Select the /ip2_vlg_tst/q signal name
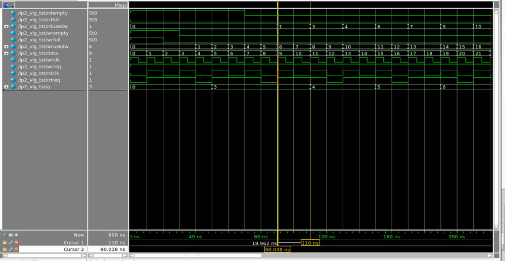The width and height of the screenshot is (505, 261). point(34,87)
